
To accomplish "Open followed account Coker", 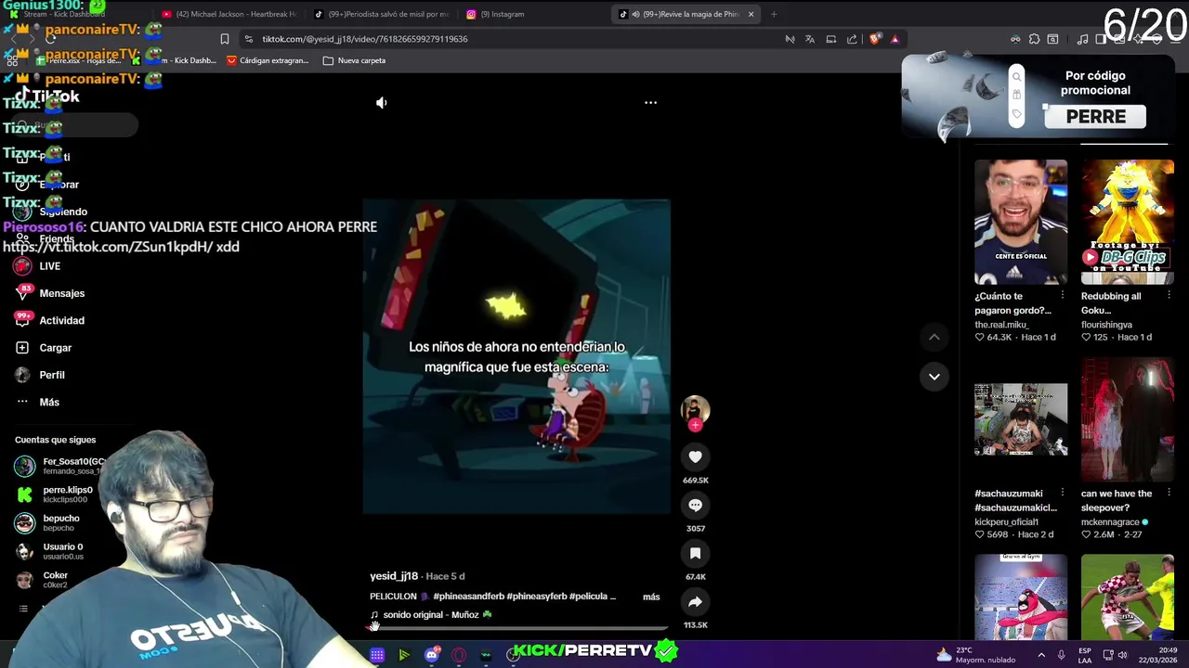I will 43,580.
